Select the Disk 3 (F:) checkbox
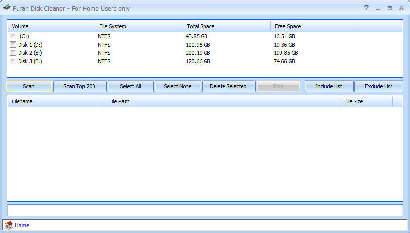Viewport: 410px width, 233px height. click(13, 61)
